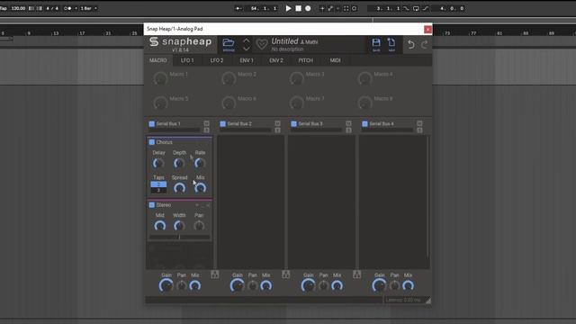Disable the Chorus effect module
This screenshot has width=576, height=324.
[152, 142]
